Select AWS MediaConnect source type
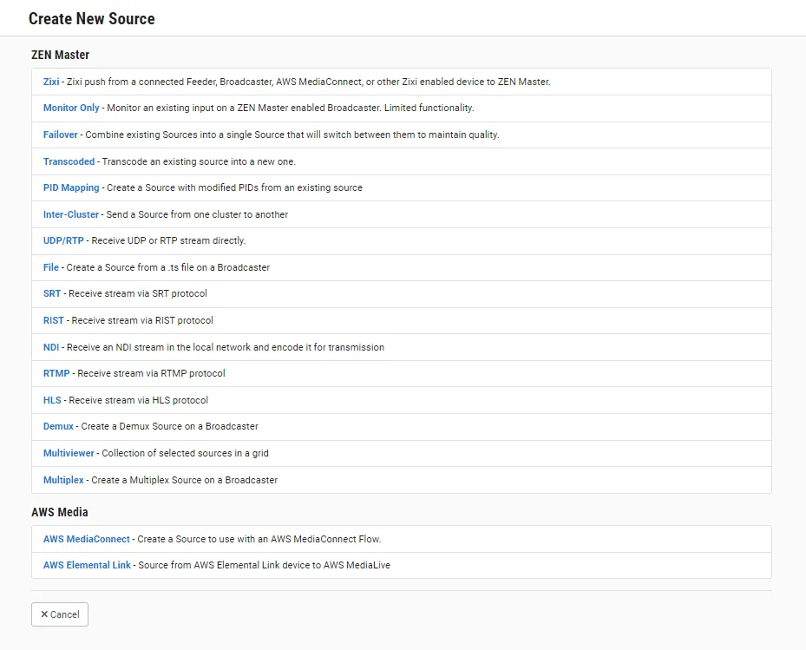Screen dimensions: 806x650 tap(87, 539)
